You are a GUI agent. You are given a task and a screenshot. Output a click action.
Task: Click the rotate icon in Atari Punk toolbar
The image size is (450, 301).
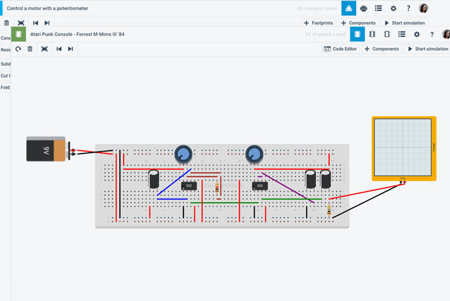[x=18, y=49]
